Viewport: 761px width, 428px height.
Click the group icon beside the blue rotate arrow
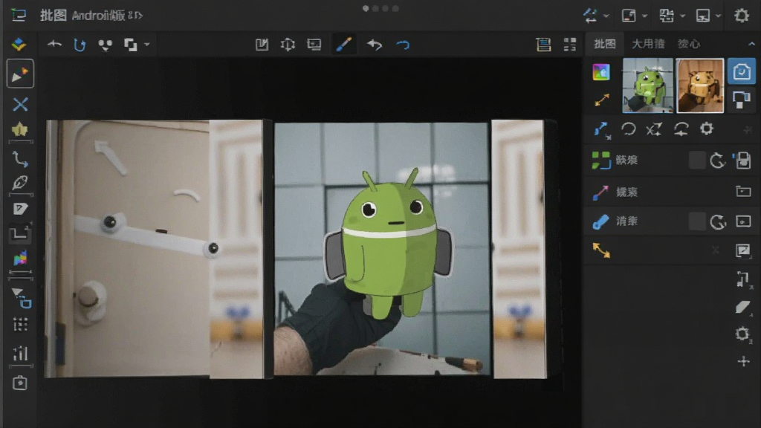(x=106, y=45)
